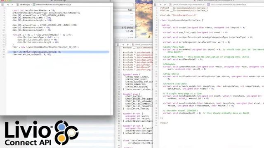264x148 pixels.
Task: Click the Size column header in Finder
Action: 130,10
